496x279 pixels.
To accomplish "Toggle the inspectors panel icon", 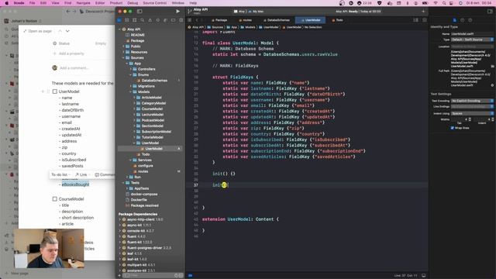I will [x=490, y=12].
